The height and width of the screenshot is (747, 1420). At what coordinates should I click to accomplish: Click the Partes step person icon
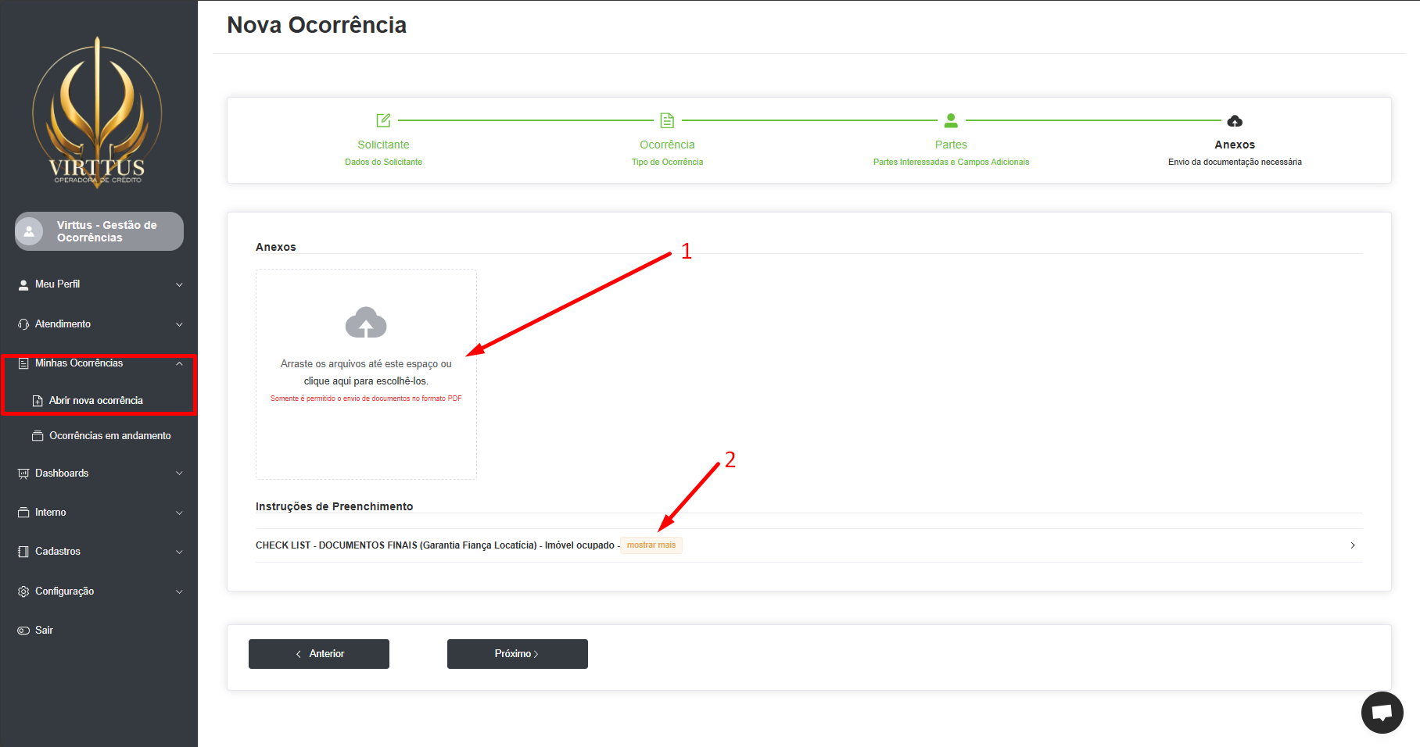(x=951, y=120)
